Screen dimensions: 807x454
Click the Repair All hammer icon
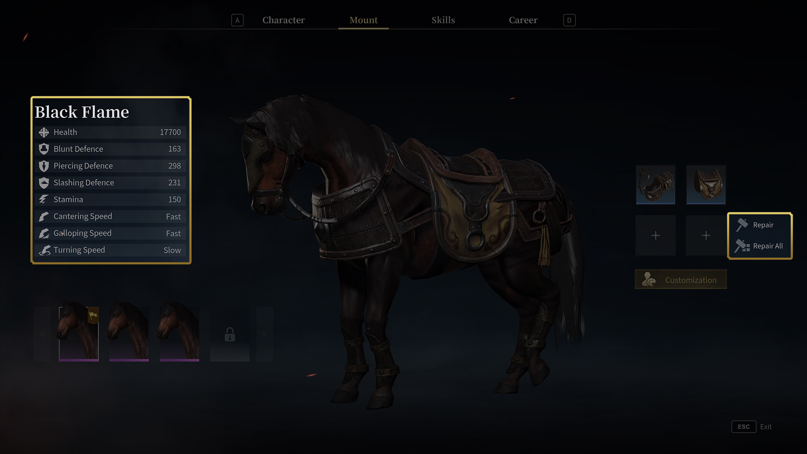click(x=742, y=246)
